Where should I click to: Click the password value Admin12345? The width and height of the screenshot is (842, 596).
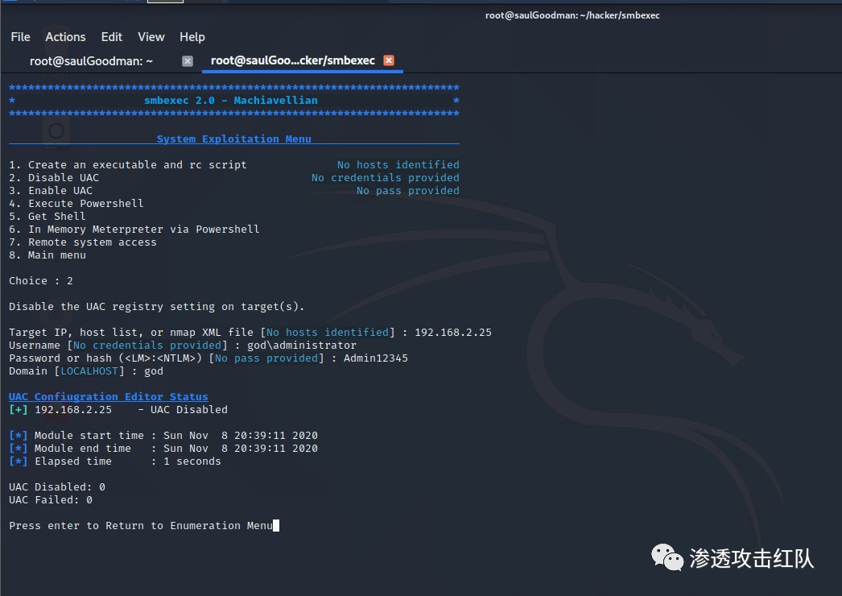pos(375,358)
